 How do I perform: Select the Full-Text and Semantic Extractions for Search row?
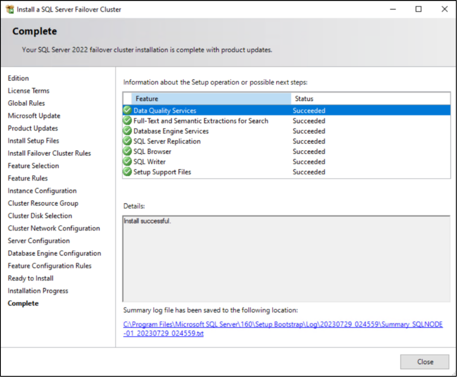[286, 121]
